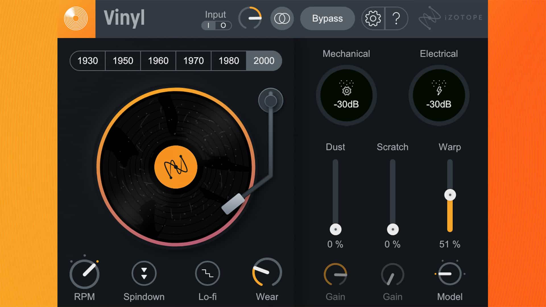Screen dimensions: 546x307
Task: Switch the Input toggle to I
Action: pyautogui.click(x=209, y=26)
